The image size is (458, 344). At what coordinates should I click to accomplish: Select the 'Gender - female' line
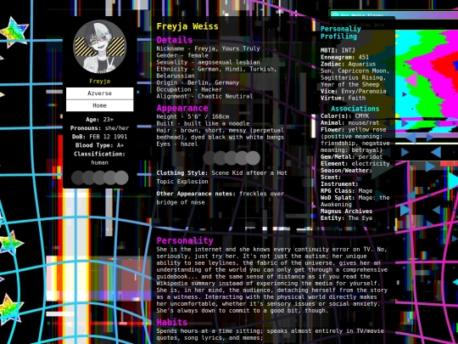click(x=182, y=55)
